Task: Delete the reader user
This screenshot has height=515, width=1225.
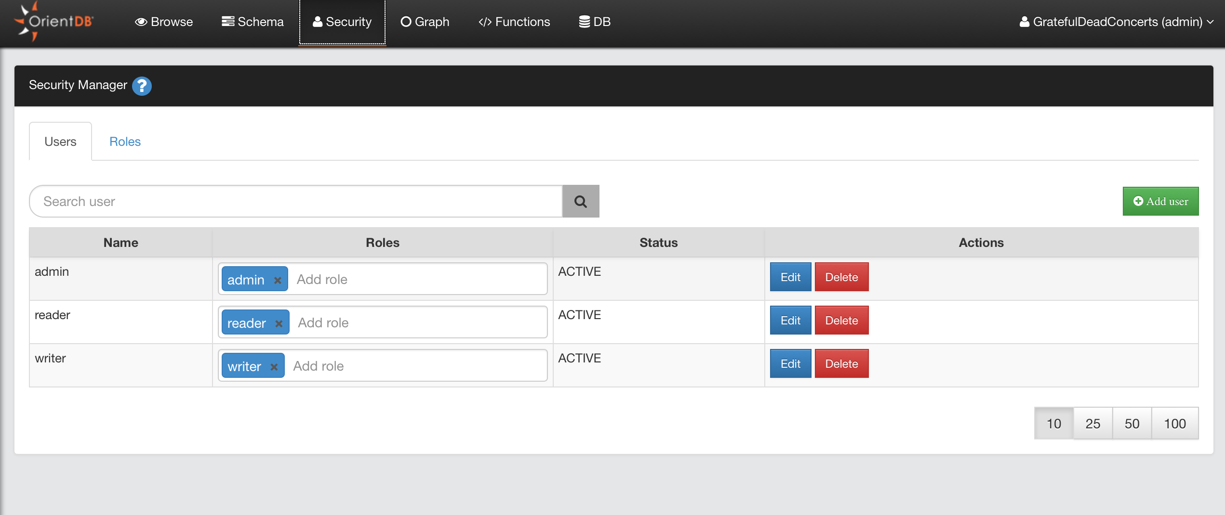Action: tap(841, 320)
